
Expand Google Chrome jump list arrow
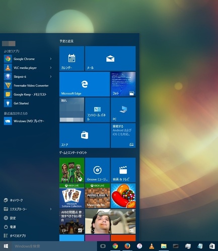[51, 59]
